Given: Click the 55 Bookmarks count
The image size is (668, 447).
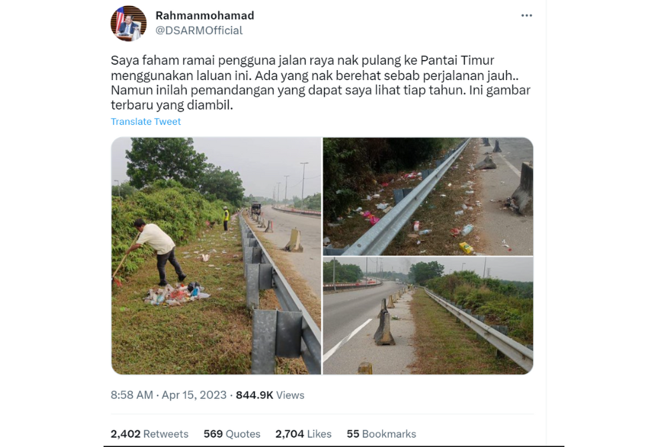Looking at the screenshot, I should (381, 434).
